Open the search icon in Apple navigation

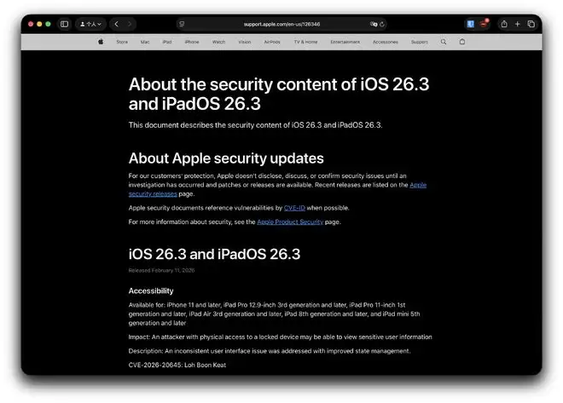pos(444,41)
